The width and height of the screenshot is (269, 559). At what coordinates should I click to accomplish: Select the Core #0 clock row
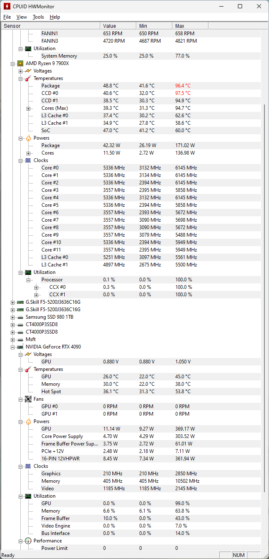tap(131, 168)
